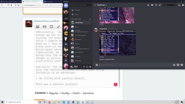Image resolution: width=185 pixels, height=104 pixels.
Task: Open Discord help icon
Action: (x=183, y=5)
